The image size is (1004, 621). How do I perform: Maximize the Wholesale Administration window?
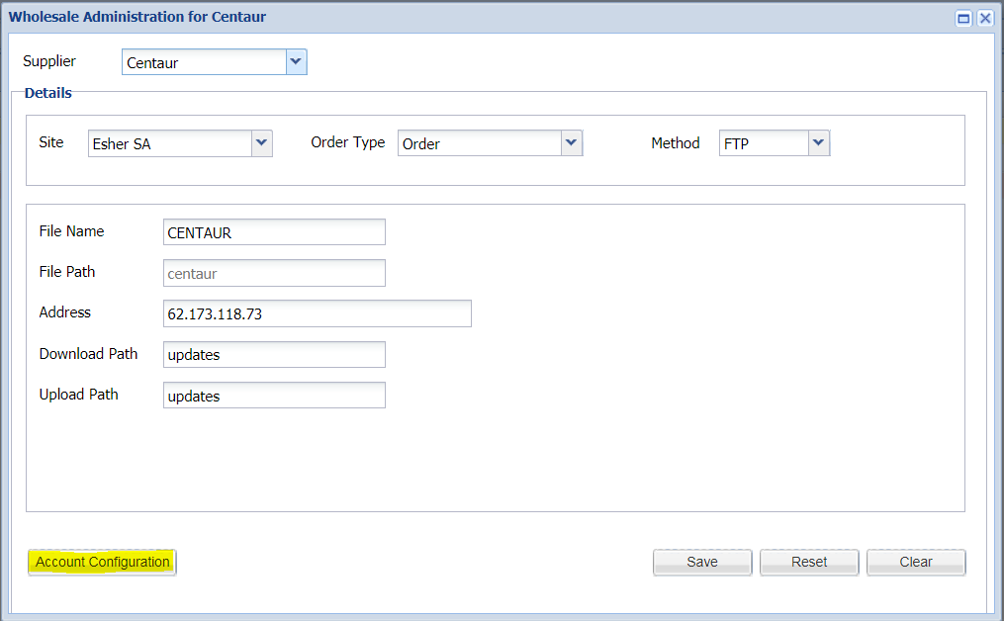coord(963,18)
